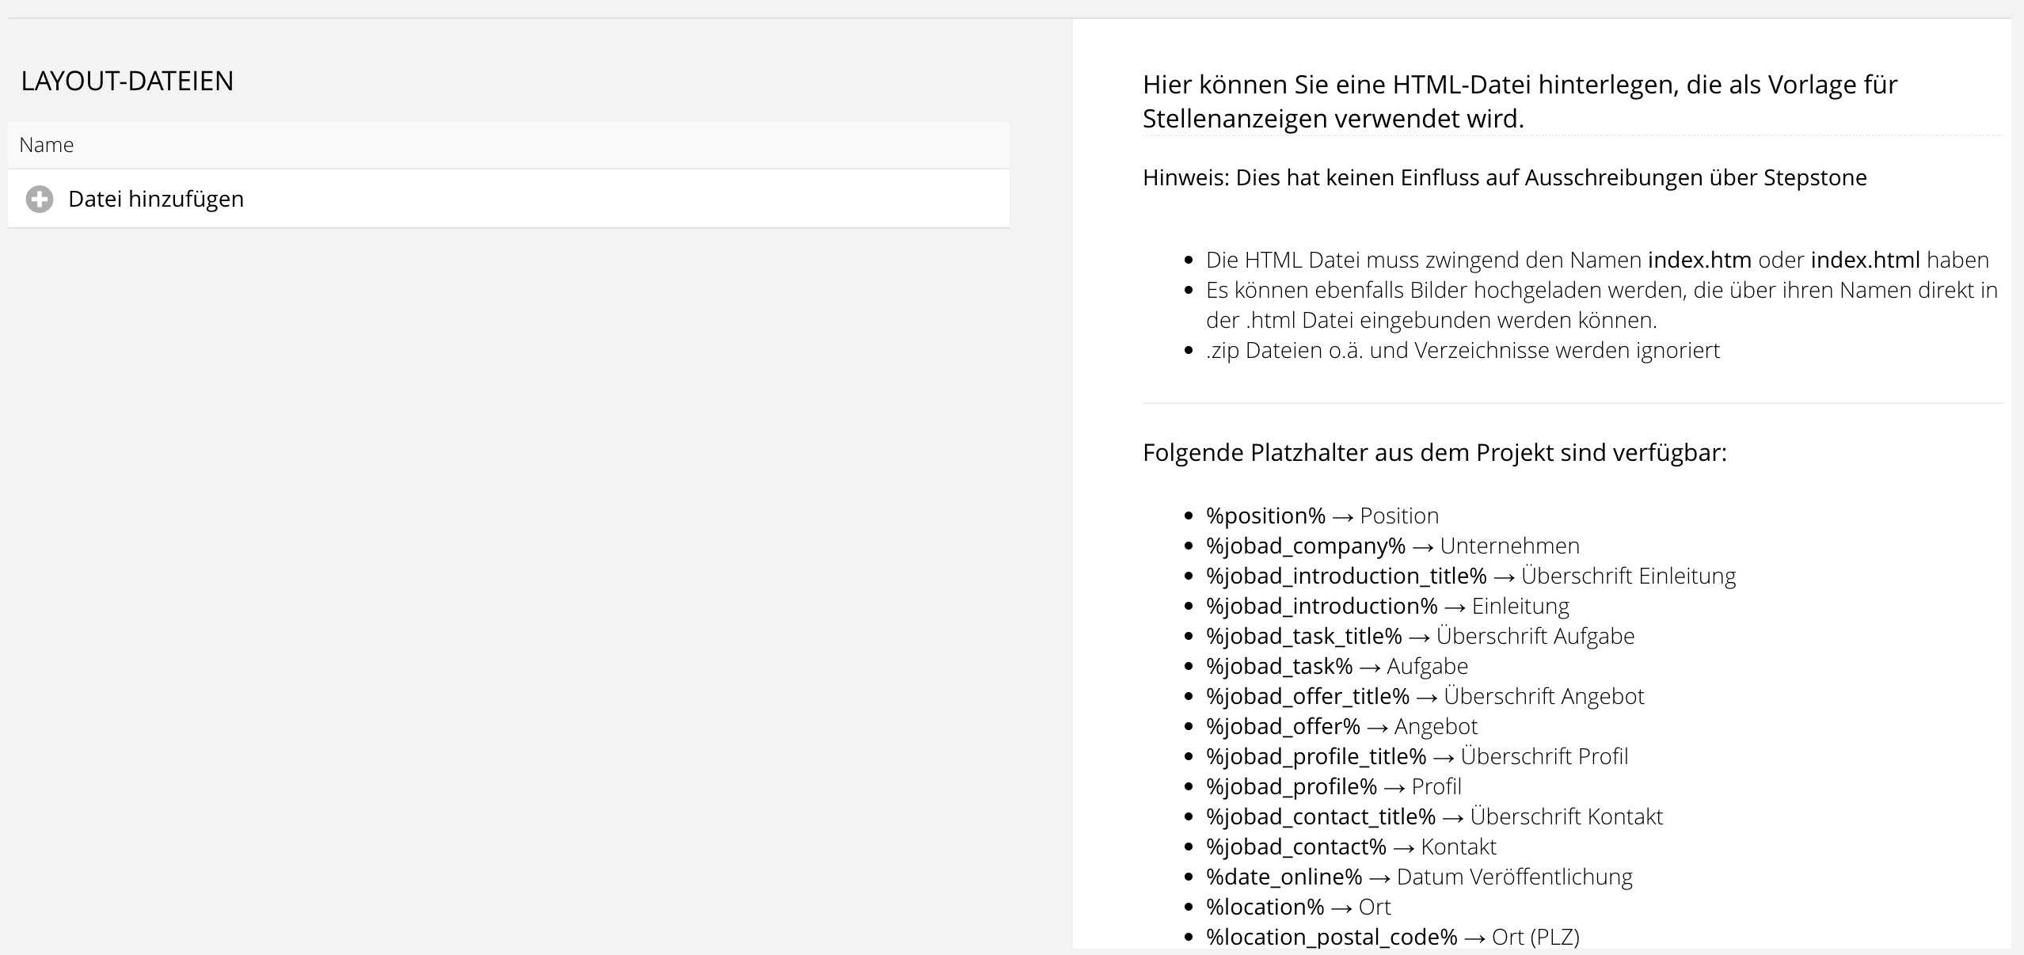Click the %jobad_contact_title% placeholder

[1320, 816]
